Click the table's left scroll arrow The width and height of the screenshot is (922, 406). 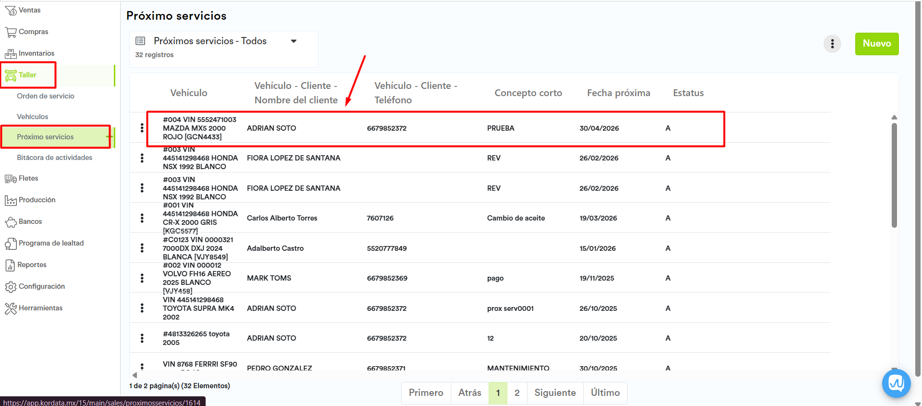pyautogui.click(x=135, y=375)
